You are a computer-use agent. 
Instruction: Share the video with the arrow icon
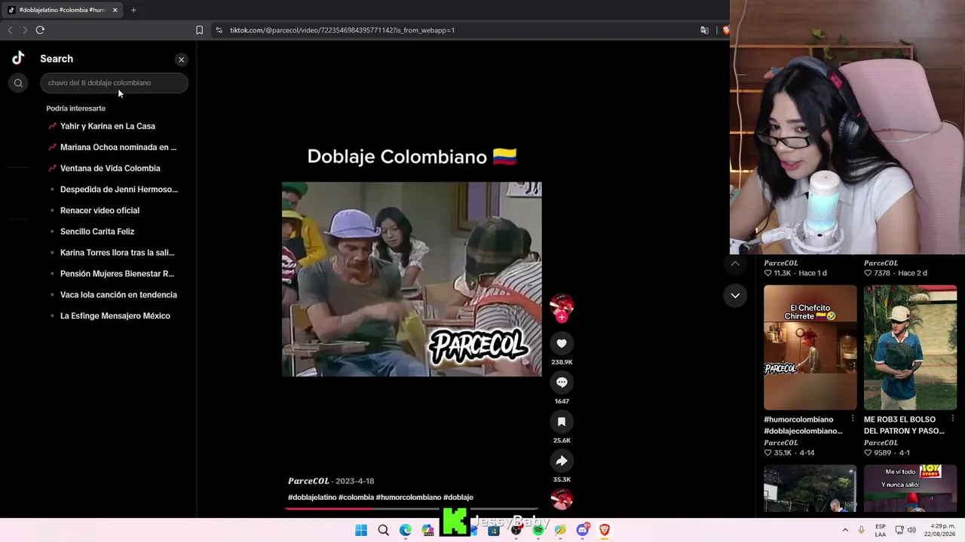click(562, 461)
